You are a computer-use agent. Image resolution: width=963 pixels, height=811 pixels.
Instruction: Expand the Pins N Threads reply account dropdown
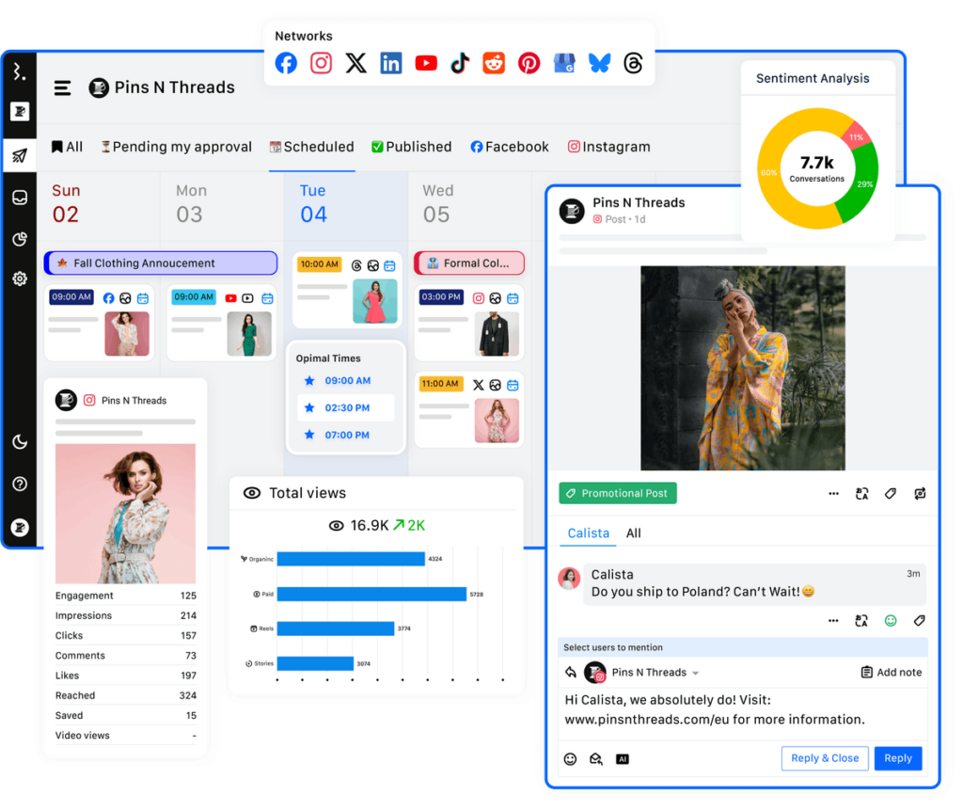696,674
